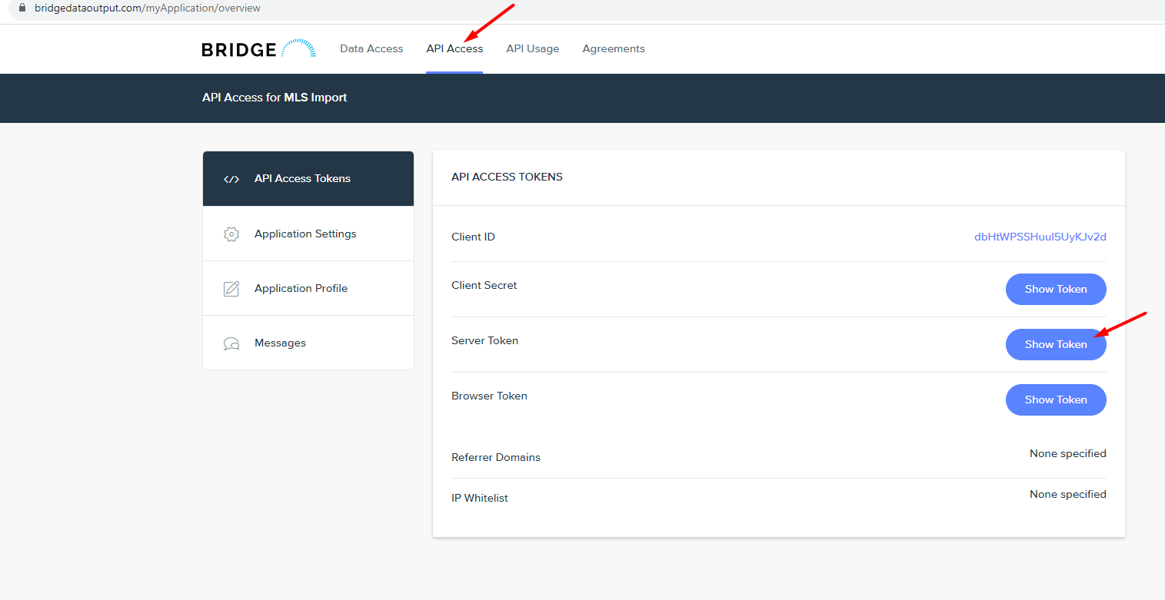Viewport: 1165px width, 600px height.
Task: Click the code brackets icon for API Access Tokens
Action: tap(231, 179)
